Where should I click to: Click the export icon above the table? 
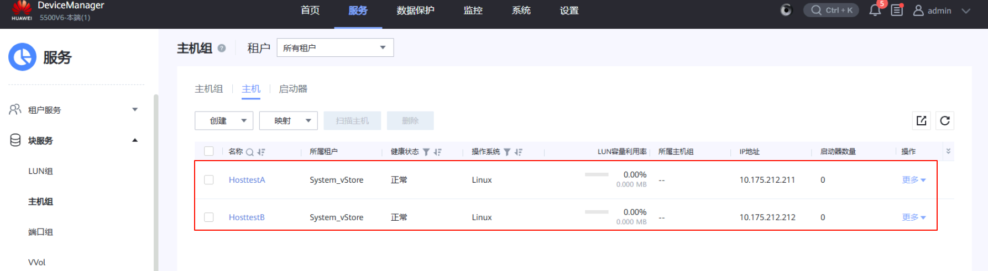921,121
